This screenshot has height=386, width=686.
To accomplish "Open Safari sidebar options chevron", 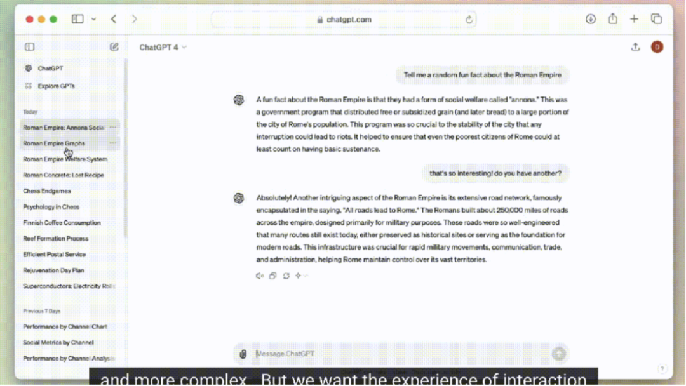I will pos(93,19).
